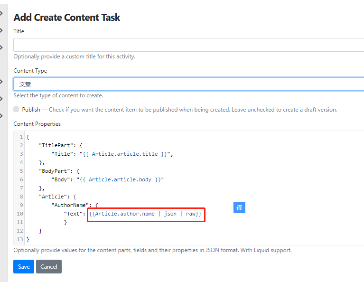
Task: Click line number 13 in editor gutter
Action: click(x=20, y=239)
